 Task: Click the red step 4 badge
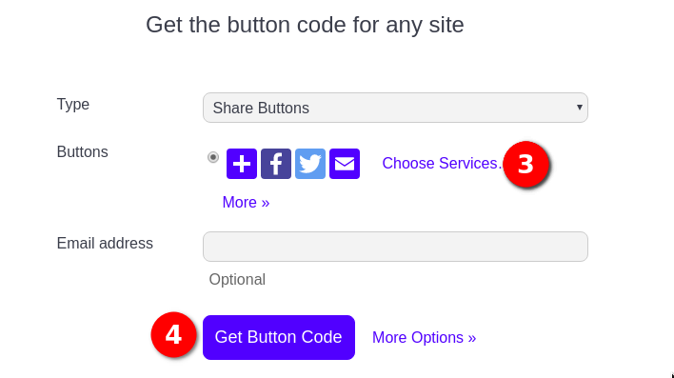pos(173,334)
